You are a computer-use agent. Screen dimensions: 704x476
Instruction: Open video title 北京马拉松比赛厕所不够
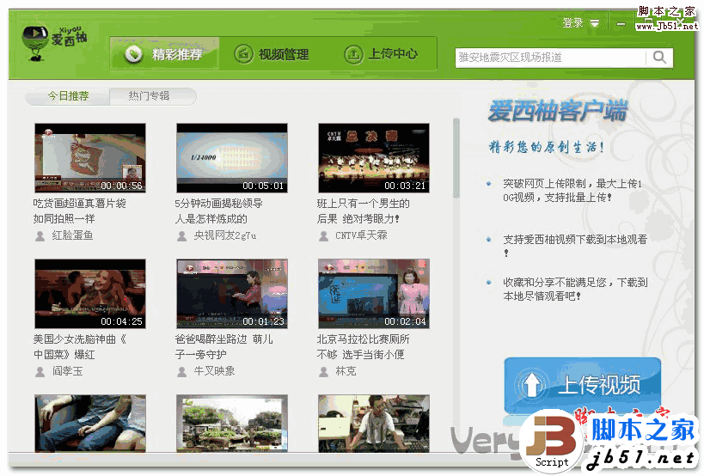(x=363, y=347)
